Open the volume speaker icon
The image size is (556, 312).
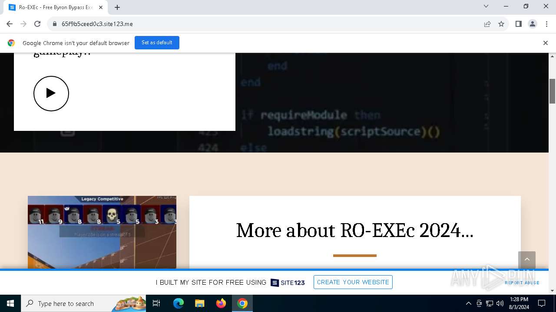500,303
